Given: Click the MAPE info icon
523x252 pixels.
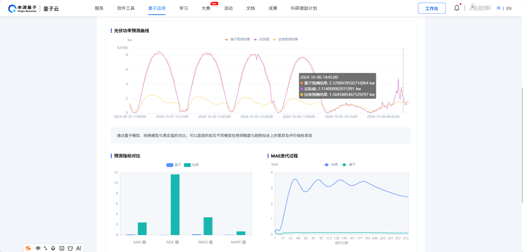Looking at the screenshot, I should click(244, 242).
